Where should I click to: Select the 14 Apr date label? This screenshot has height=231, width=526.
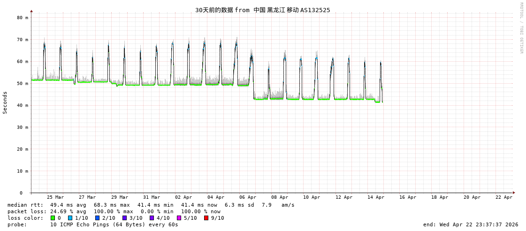(376, 197)
